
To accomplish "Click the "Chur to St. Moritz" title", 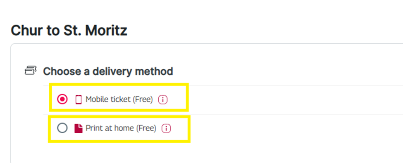I will point(69,31).
